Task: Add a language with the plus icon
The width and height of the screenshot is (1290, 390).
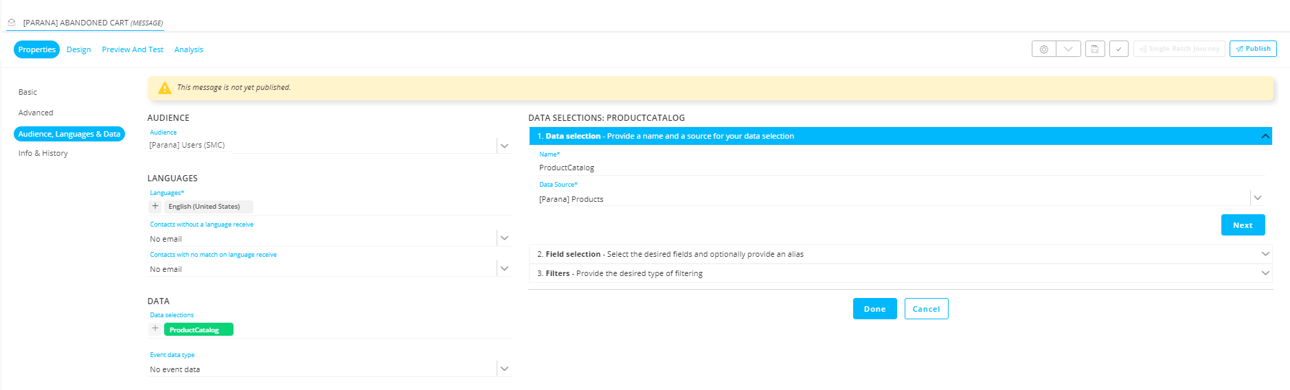Action: tap(155, 206)
